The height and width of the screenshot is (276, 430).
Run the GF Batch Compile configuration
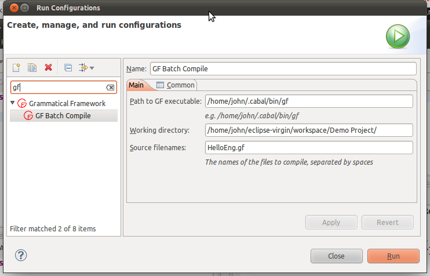click(393, 256)
